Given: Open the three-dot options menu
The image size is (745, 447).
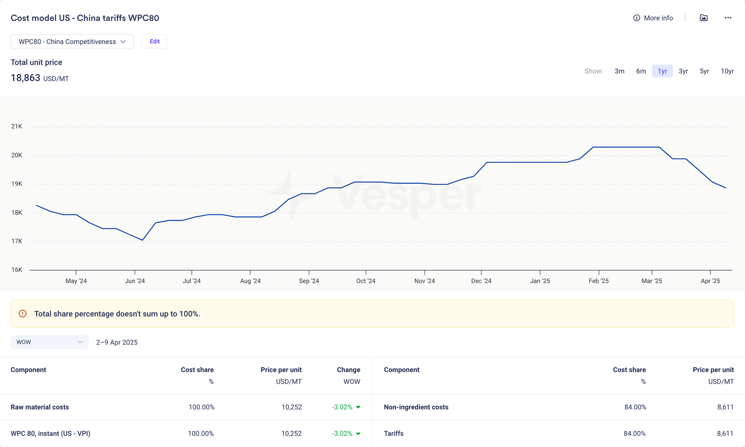Looking at the screenshot, I should [x=728, y=18].
